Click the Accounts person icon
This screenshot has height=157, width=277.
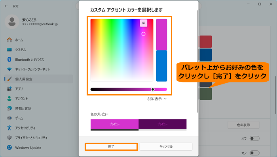(9, 99)
